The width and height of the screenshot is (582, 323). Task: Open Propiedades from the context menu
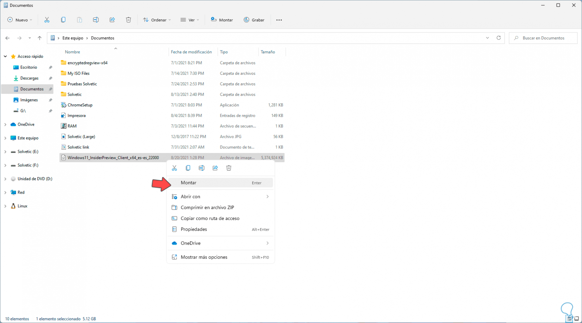(x=220, y=229)
